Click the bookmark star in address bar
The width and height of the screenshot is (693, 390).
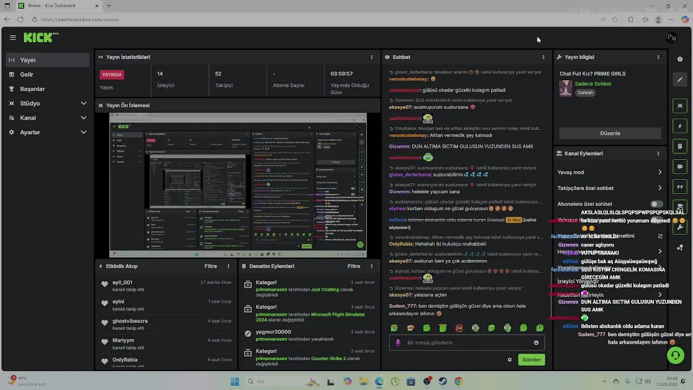pos(616,19)
